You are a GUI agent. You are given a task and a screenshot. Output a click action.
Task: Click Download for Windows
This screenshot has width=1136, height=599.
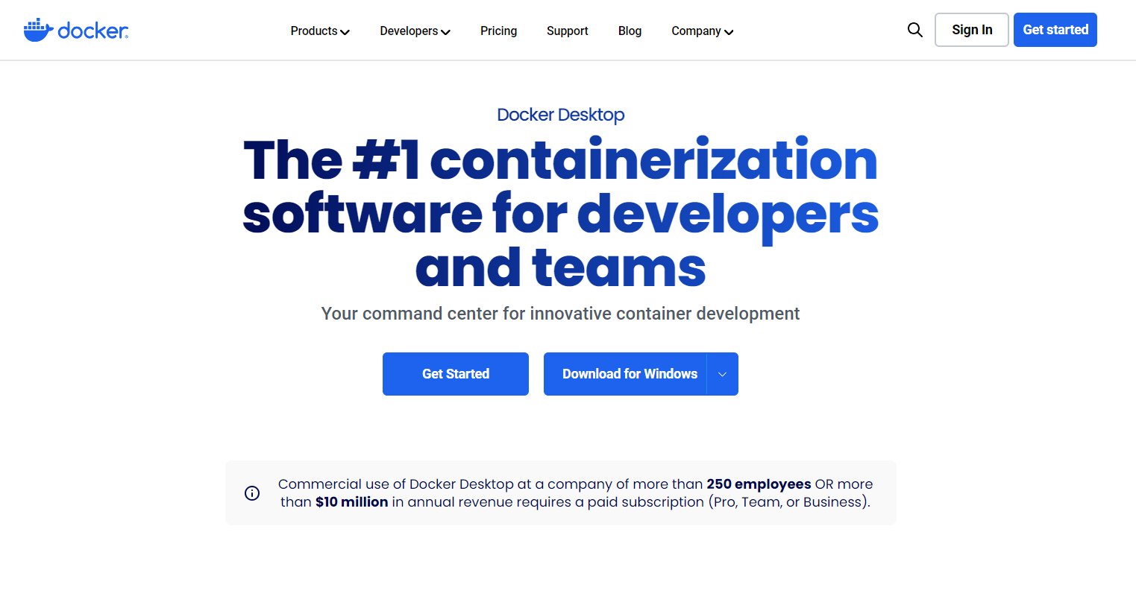tap(625, 374)
